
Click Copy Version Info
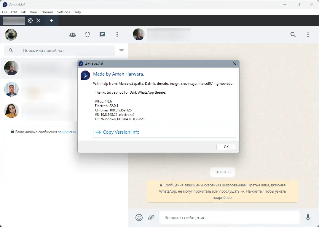165,132
